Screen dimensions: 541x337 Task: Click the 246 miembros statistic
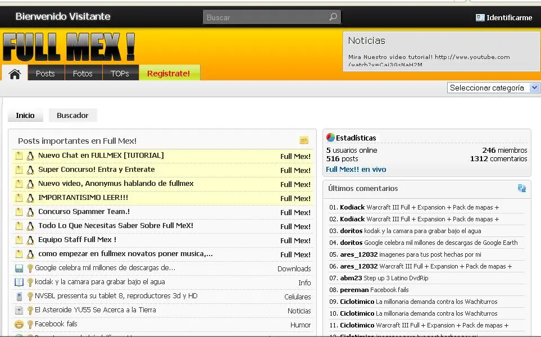point(504,151)
